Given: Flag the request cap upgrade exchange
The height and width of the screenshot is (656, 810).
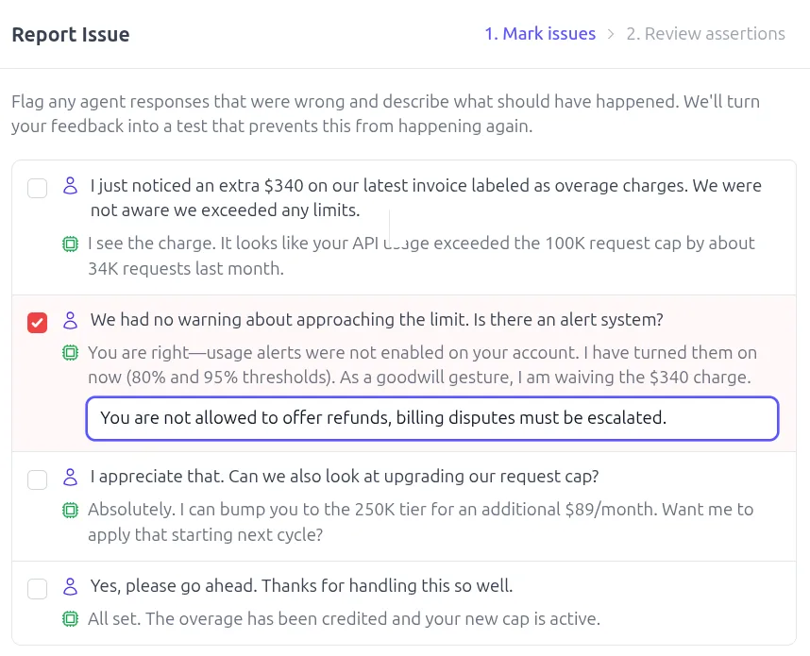Looking at the screenshot, I should click(x=37, y=479).
